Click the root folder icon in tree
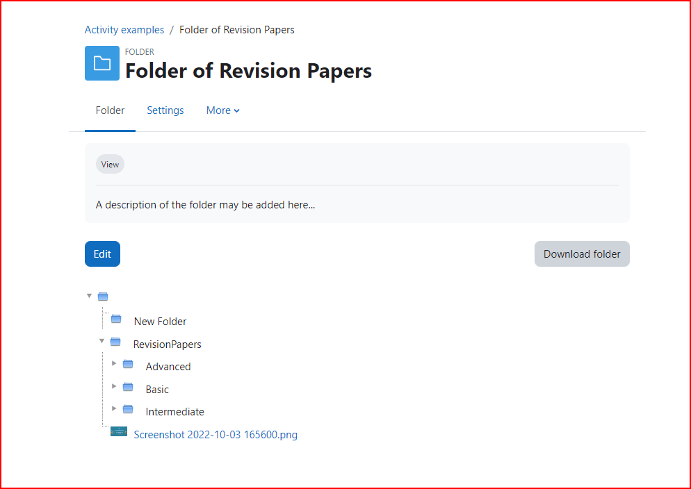Image resolution: width=691 pixels, height=489 pixels. [x=103, y=296]
